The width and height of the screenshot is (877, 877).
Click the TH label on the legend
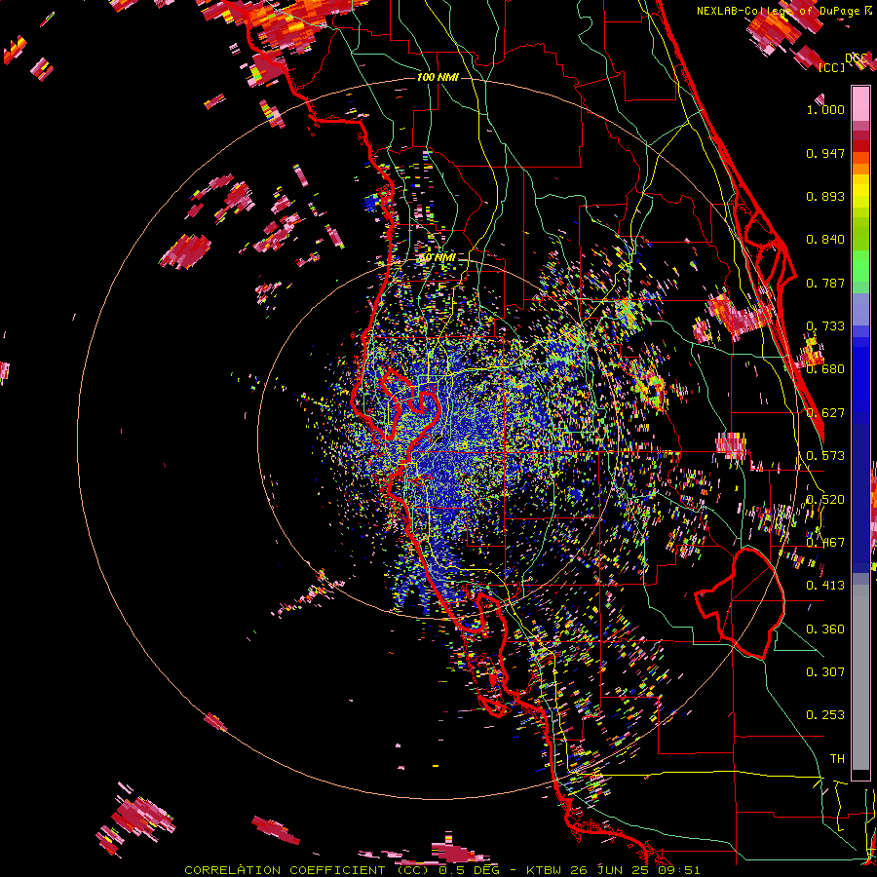837,759
